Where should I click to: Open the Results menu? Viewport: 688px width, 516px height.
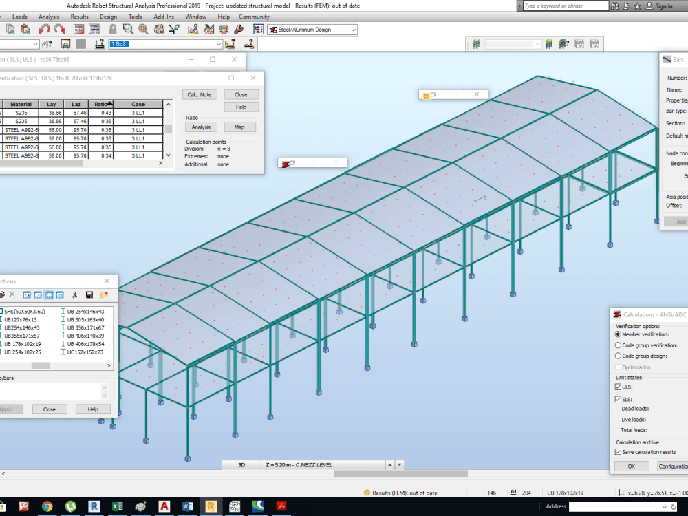coord(79,17)
